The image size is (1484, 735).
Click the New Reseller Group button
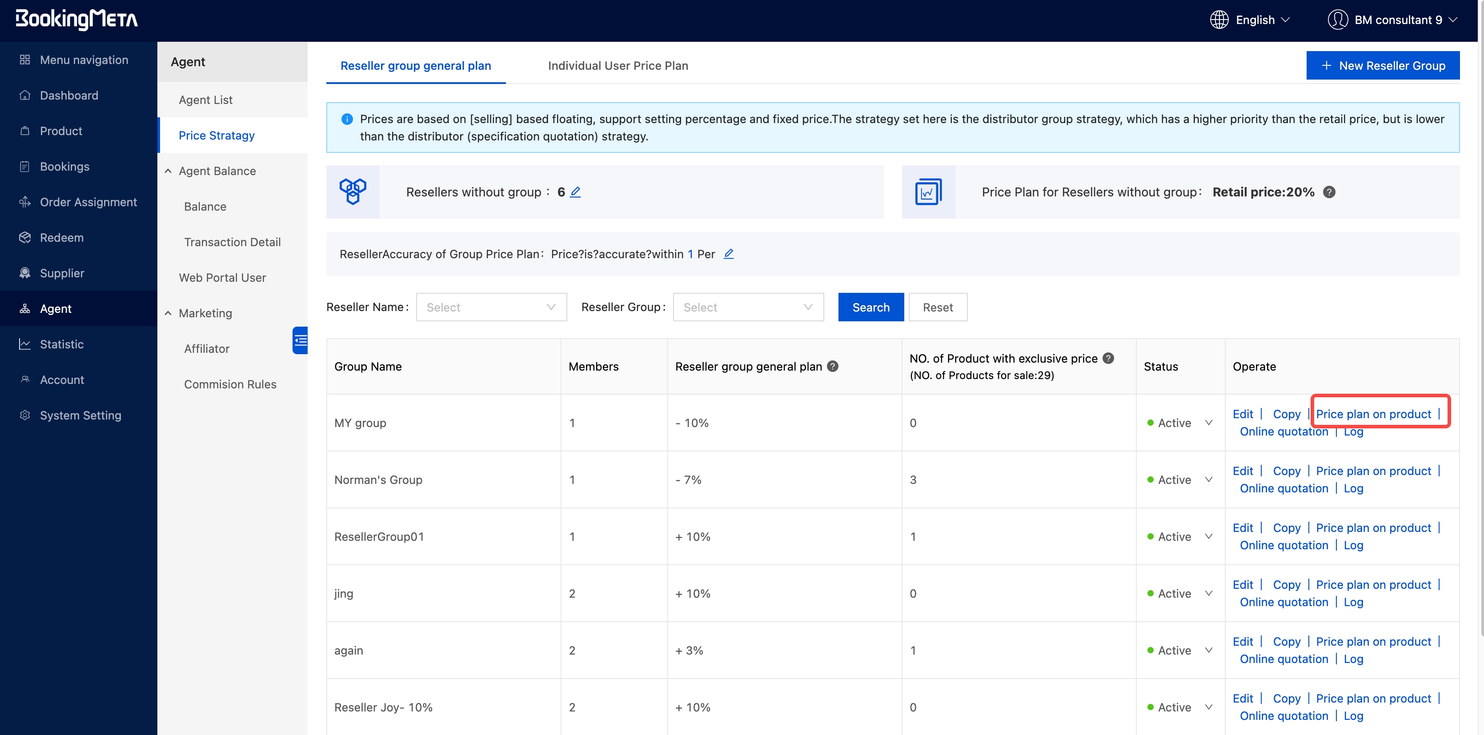point(1382,66)
